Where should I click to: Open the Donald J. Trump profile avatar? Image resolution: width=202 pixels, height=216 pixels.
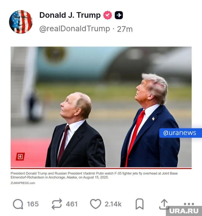(21, 22)
